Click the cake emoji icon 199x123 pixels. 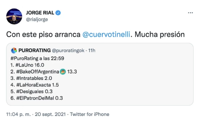tap(63, 72)
